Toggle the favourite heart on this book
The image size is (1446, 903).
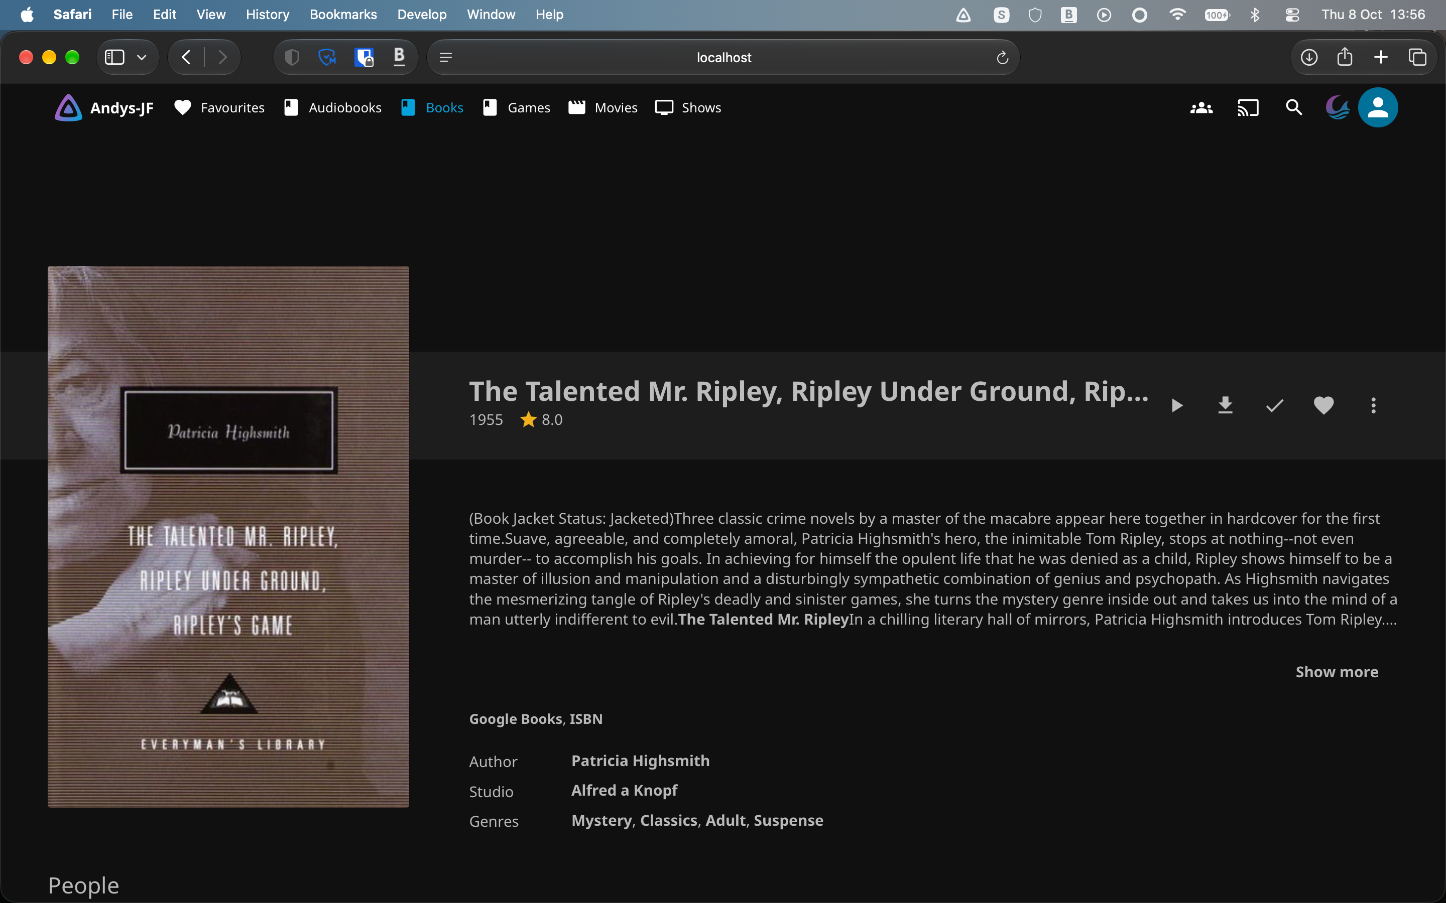[1324, 405]
